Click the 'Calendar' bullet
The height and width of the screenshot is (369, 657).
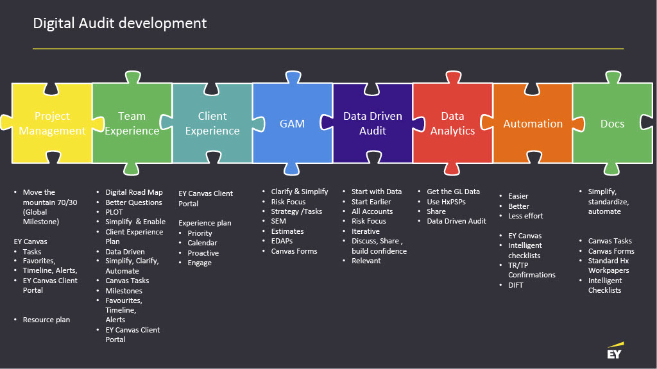(202, 243)
